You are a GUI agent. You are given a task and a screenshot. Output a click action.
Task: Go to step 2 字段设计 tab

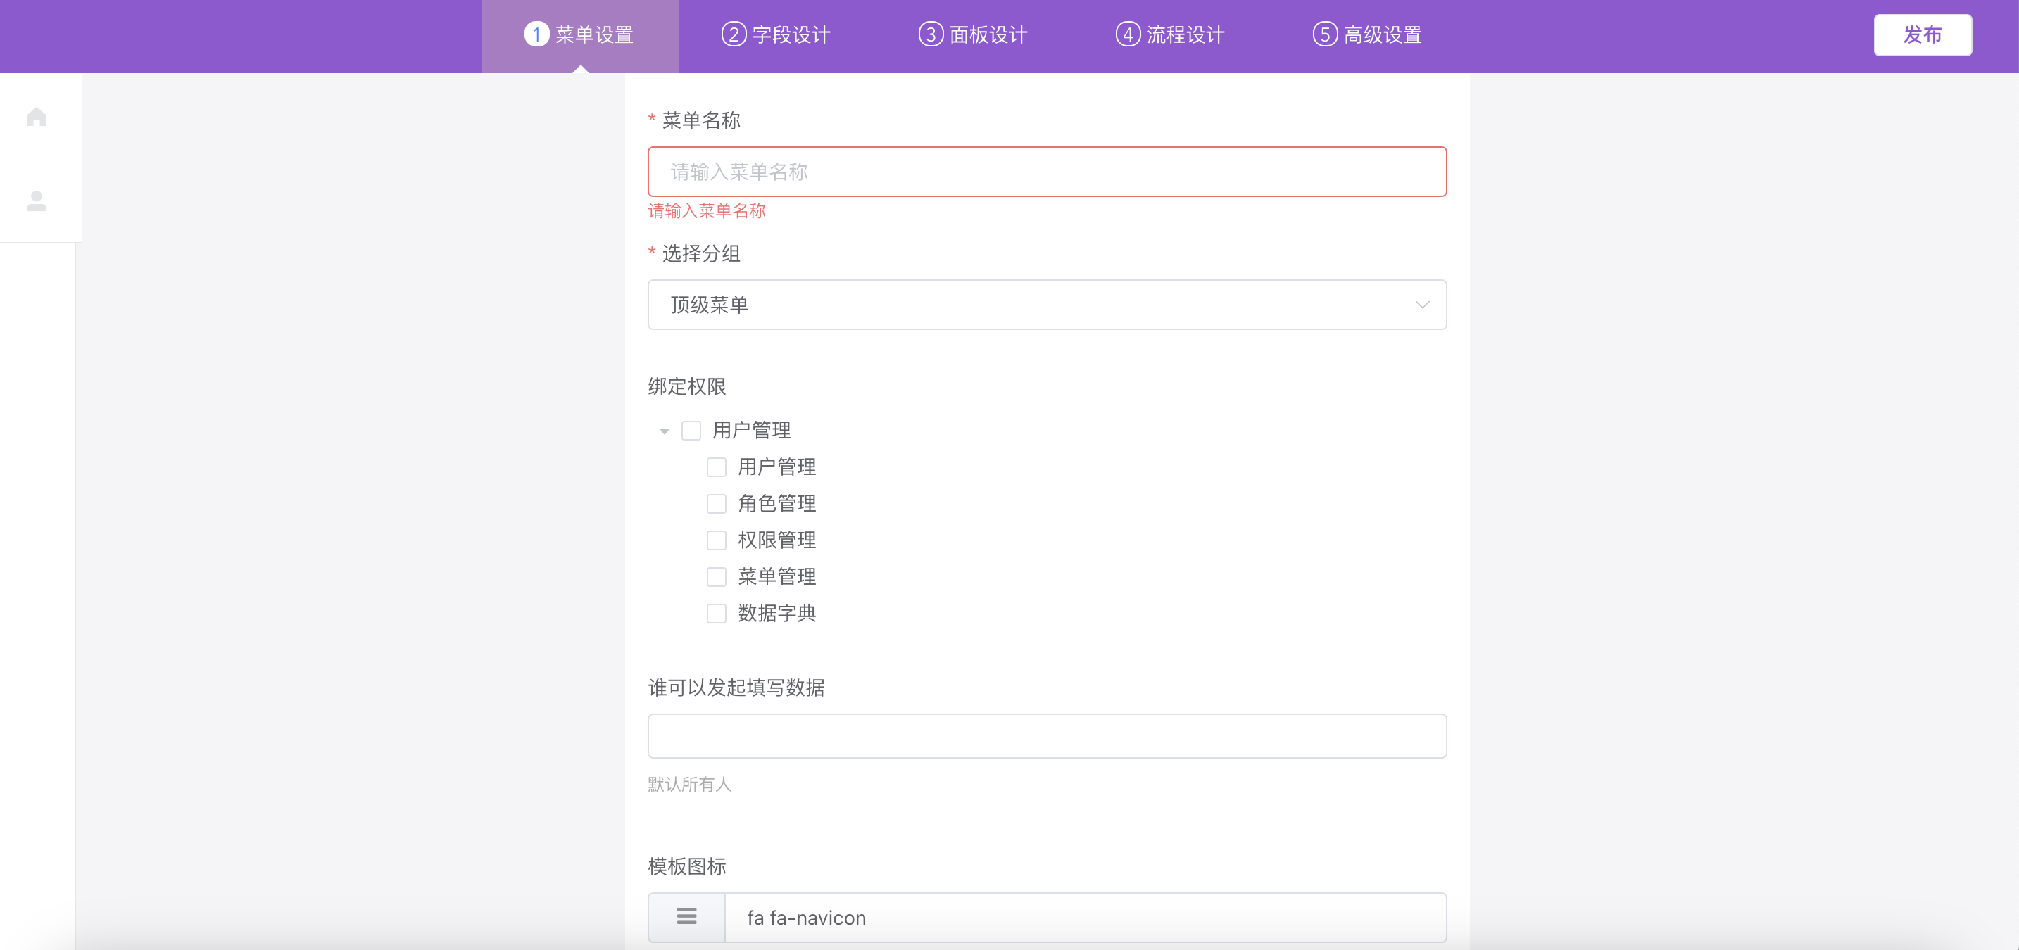pos(776,35)
